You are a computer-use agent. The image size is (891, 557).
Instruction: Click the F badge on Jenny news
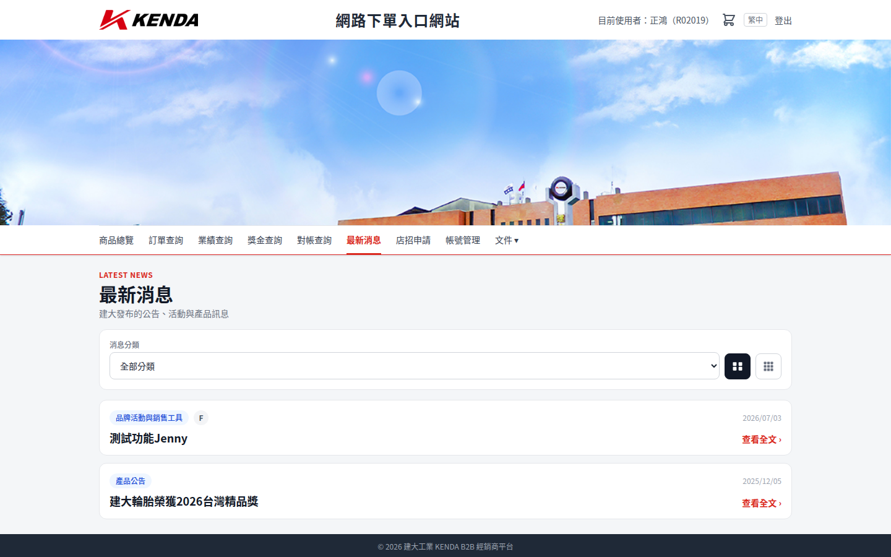[x=201, y=418]
